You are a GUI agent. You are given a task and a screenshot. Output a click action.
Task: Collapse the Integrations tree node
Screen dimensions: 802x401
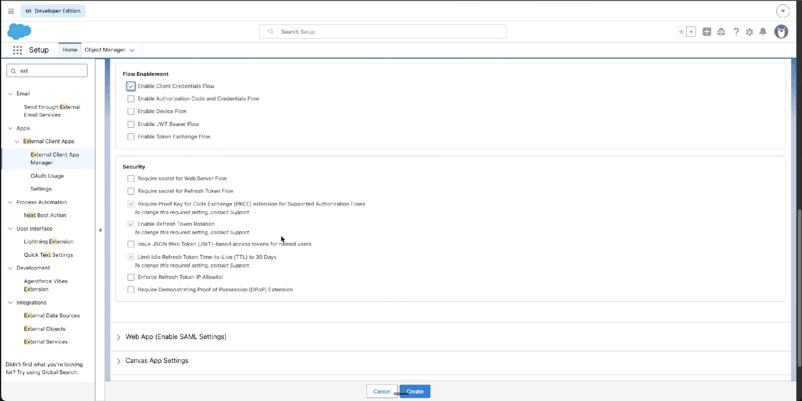pyautogui.click(x=10, y=303)
